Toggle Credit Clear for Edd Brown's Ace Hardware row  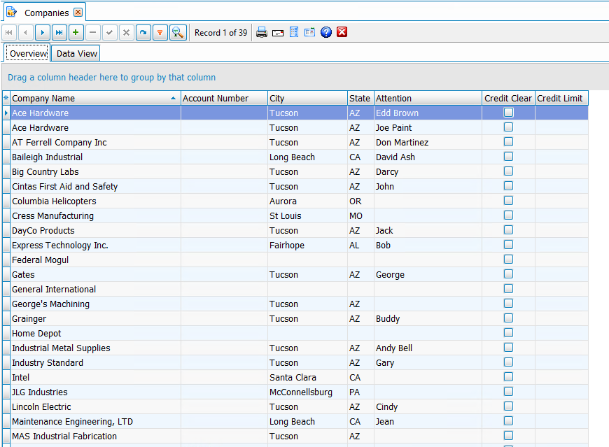pos(508,113)
